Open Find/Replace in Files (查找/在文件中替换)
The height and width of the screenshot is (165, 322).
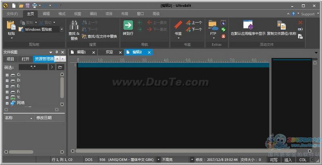point(99,37)
